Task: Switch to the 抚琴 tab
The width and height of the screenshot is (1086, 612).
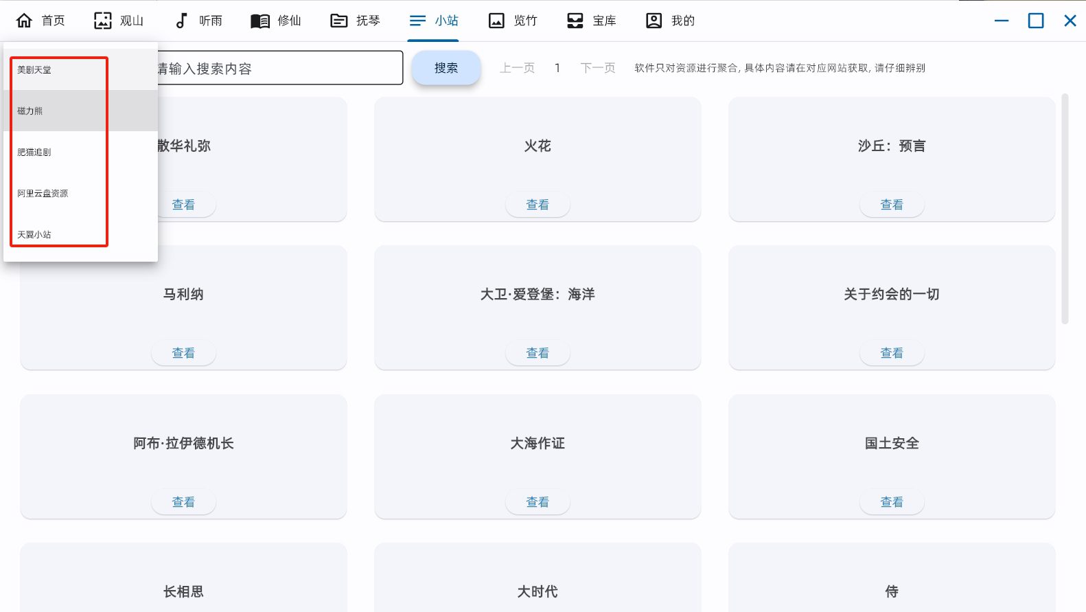Action: [x=355, y=21]
